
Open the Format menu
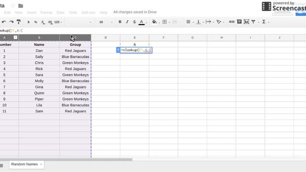(46, 12)
